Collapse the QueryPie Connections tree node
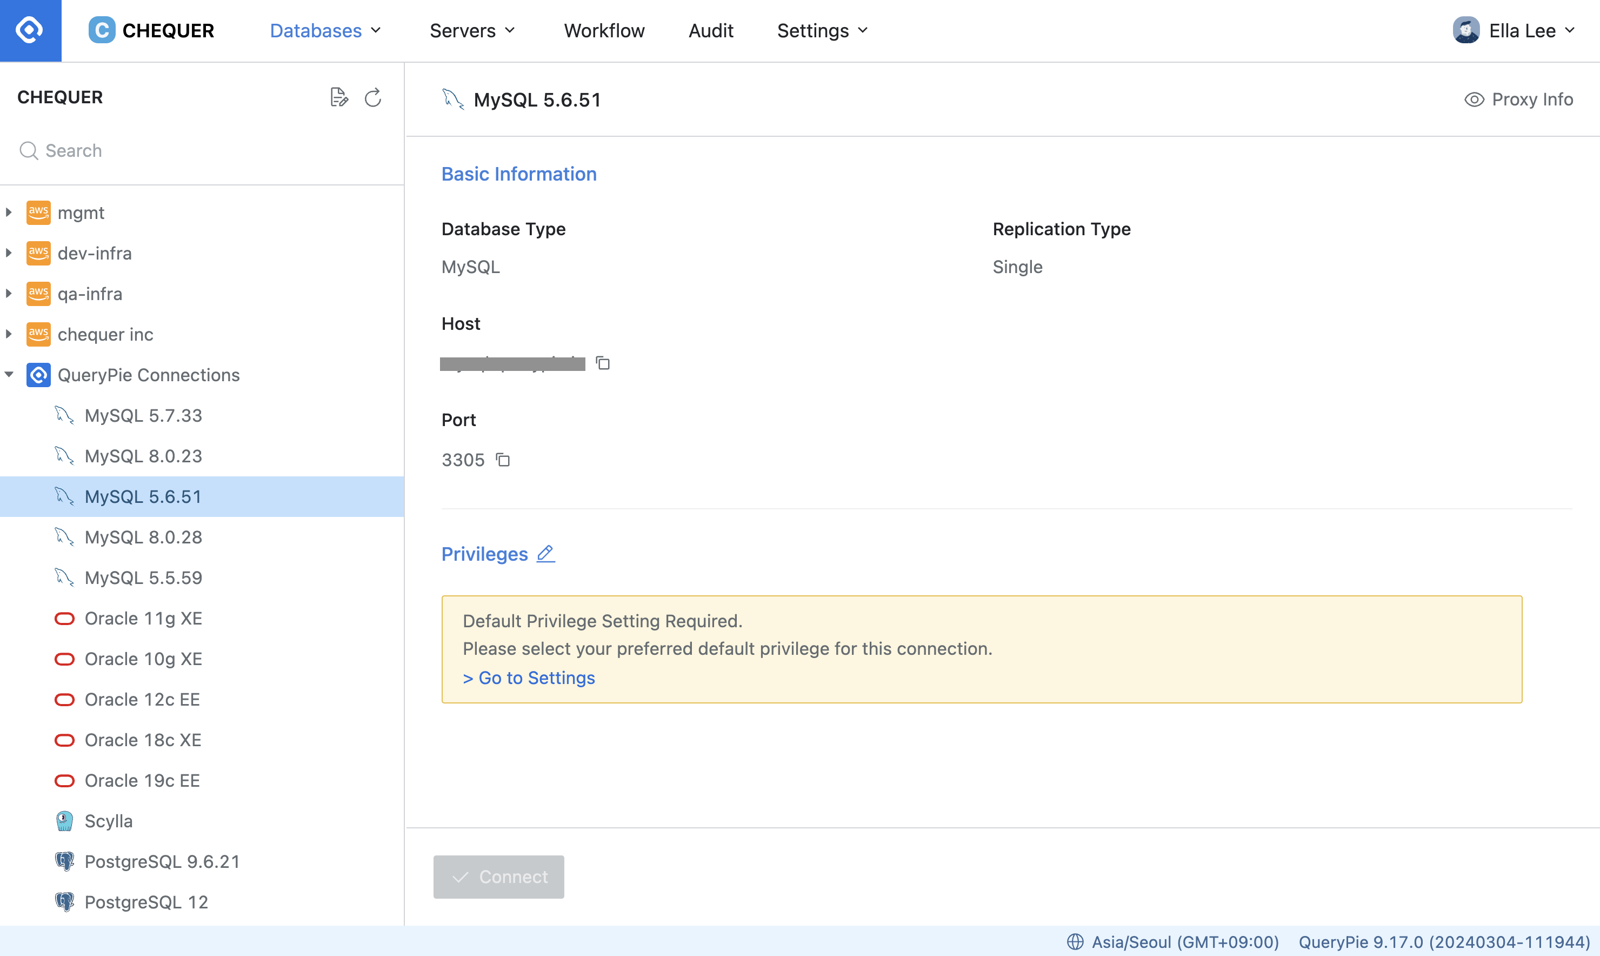This screenshot has height=956, width=1600. click(x=9, y=375)
